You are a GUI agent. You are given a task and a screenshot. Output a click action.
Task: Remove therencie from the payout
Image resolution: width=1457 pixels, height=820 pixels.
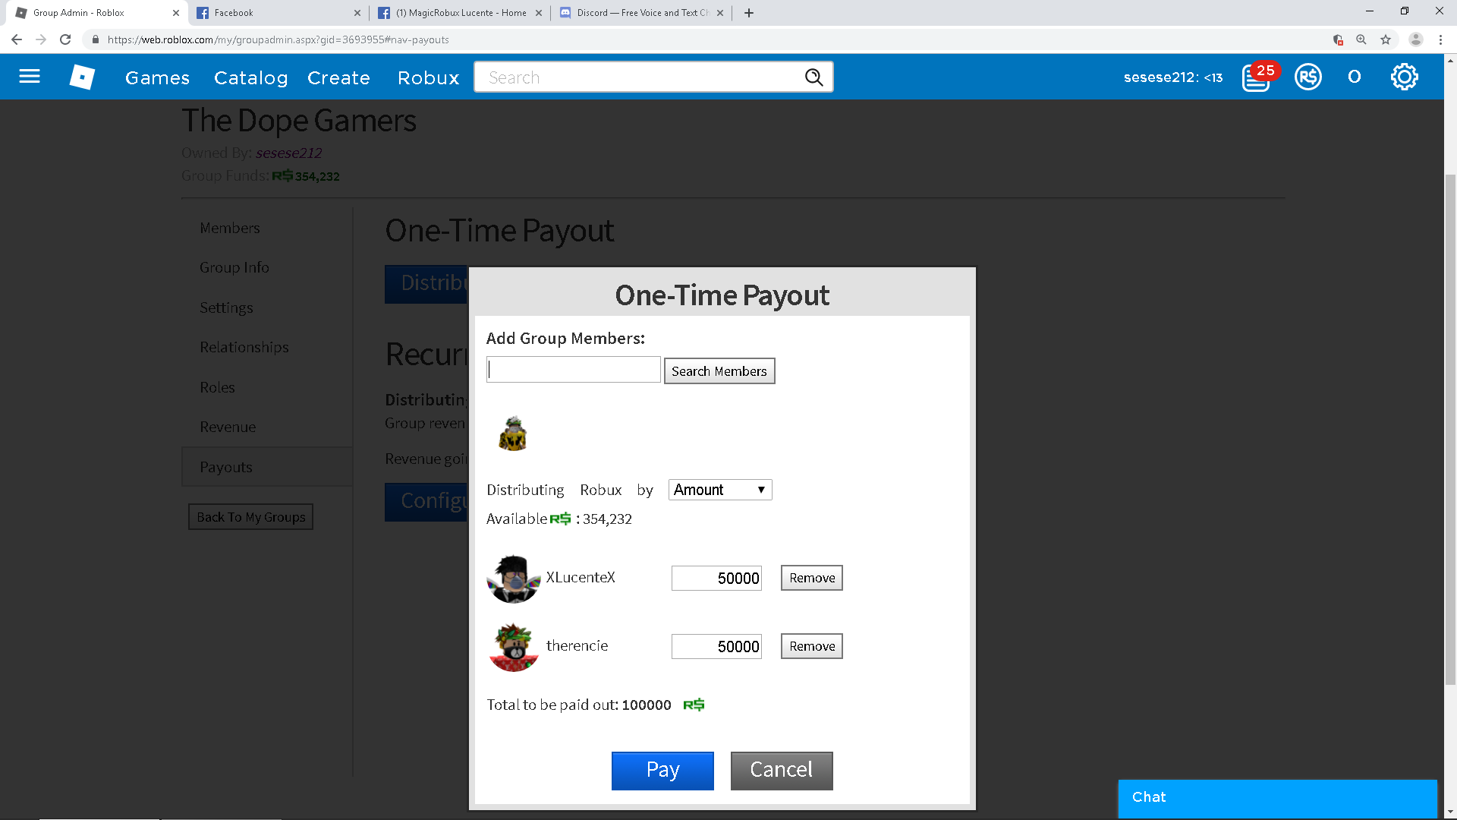tap(812, 646)
